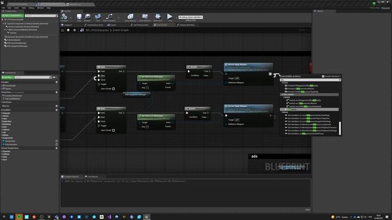
Task: Click the Save toolbar icon
Action: (79, 16)
